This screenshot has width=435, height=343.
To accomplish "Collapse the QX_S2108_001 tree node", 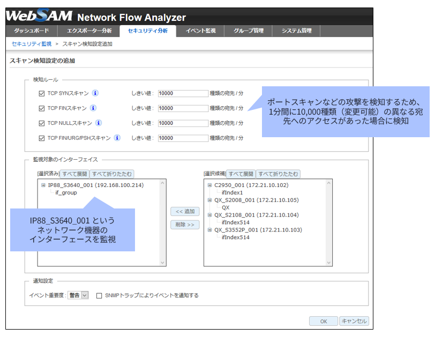I will click(210, 215).
